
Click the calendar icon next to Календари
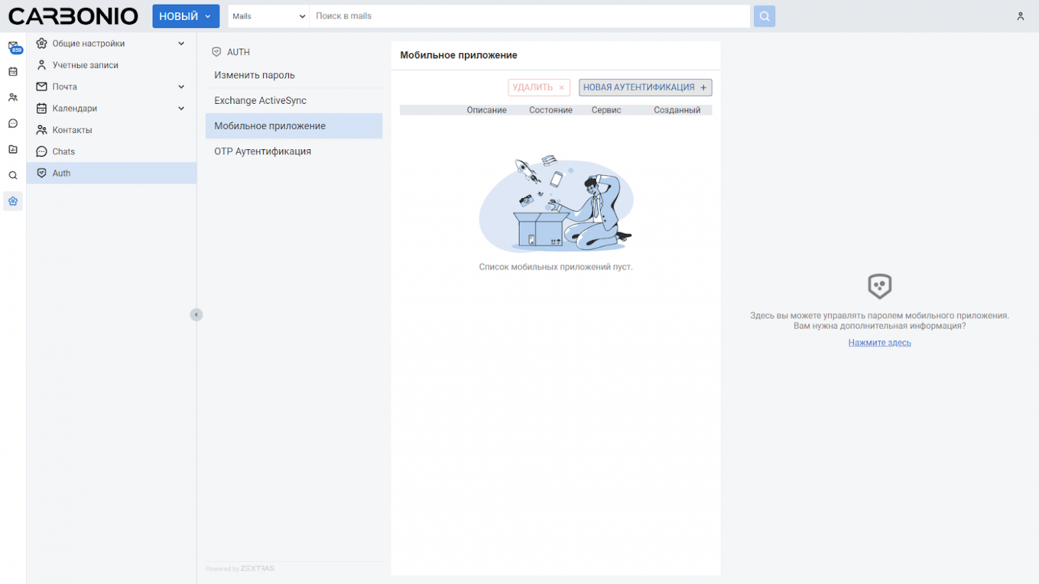coord(41,108)
